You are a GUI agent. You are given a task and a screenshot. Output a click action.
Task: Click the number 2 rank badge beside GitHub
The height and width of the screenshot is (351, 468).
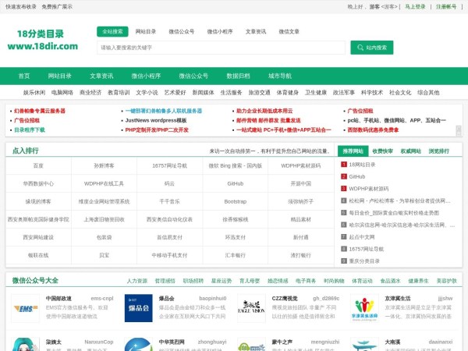click(x=344, y=176)
